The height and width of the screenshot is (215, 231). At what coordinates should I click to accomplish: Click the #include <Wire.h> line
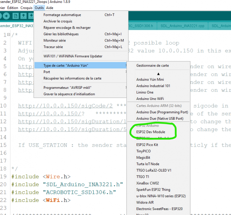41,177
